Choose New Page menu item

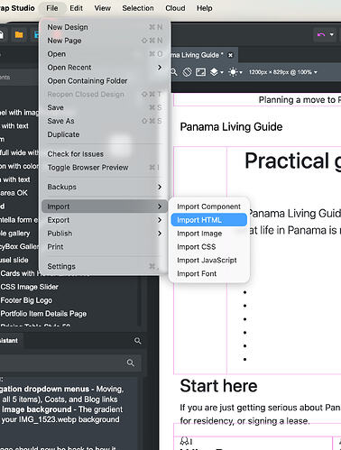pos(105,41)
